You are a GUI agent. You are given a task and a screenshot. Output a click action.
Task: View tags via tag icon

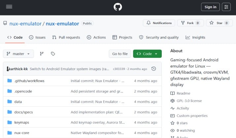(53, 54)
